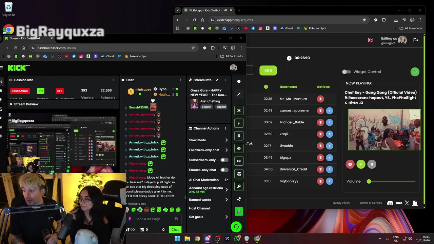Open the X link in Kicklet footer
434x244 pixels.
click(407, 203)
